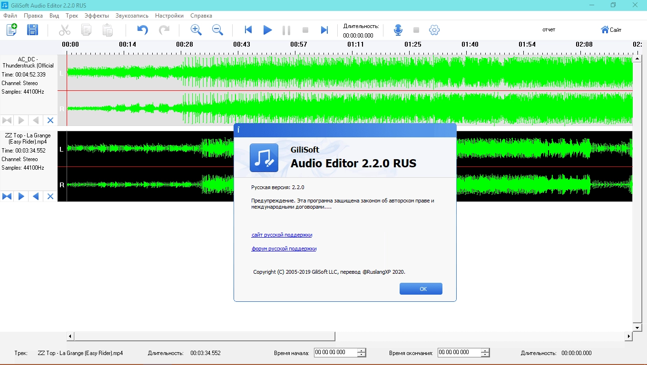The image size is (647, 365).
Task: Follow the форум русской поддержки link
Action: pos(284,249)
